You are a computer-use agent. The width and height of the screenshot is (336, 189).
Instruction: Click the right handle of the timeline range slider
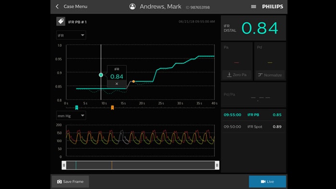coord(217,165)
